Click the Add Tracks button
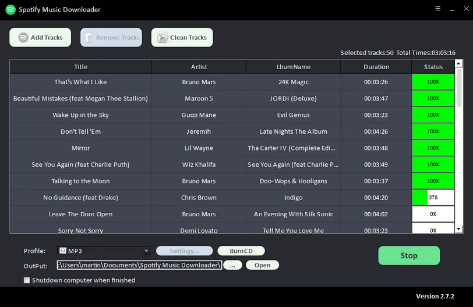Image resolution: width=473 pixels, height=307 pixels. pos(40,37)
